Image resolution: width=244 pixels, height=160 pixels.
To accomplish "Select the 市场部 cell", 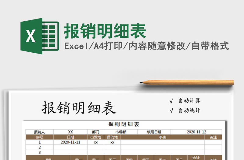I will [121, 132].
